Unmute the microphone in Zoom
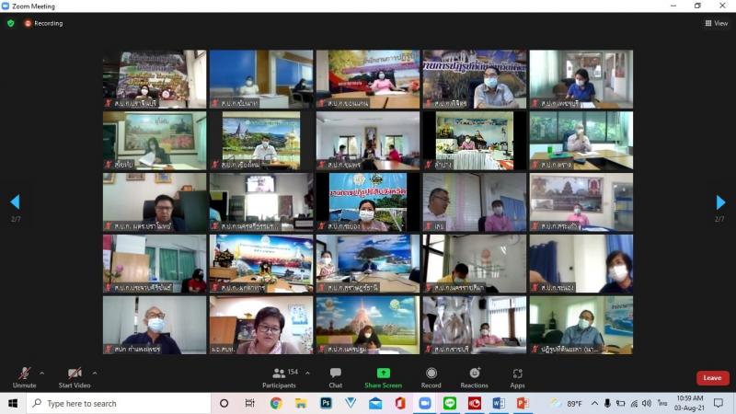This screenshot has width=736, height=414. 25,377
